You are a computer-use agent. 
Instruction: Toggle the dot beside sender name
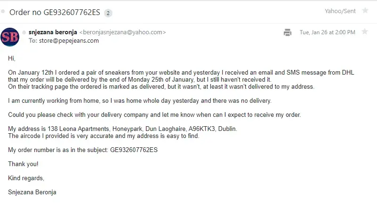click(24, 32)
